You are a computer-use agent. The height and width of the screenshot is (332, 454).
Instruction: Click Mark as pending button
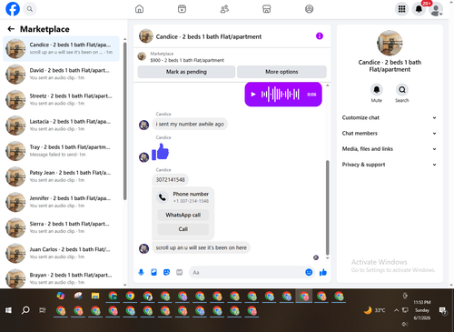click(x=186, y=72)
